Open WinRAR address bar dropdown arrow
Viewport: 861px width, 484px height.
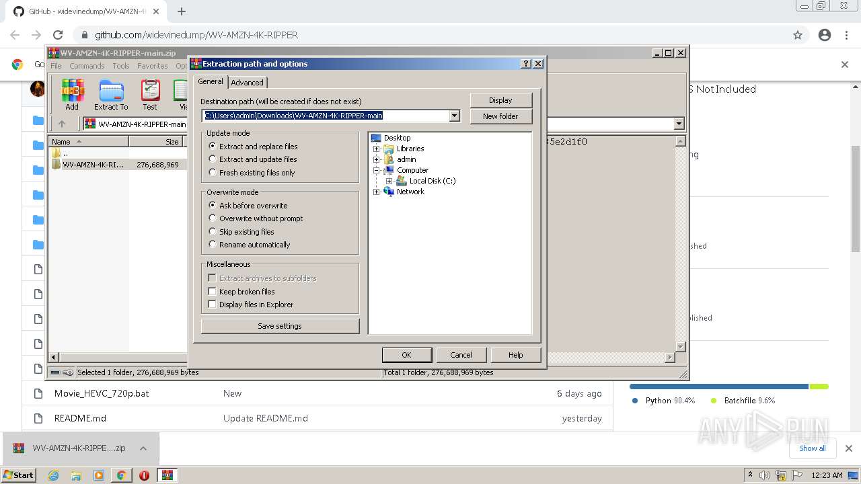tap(679, 124)
